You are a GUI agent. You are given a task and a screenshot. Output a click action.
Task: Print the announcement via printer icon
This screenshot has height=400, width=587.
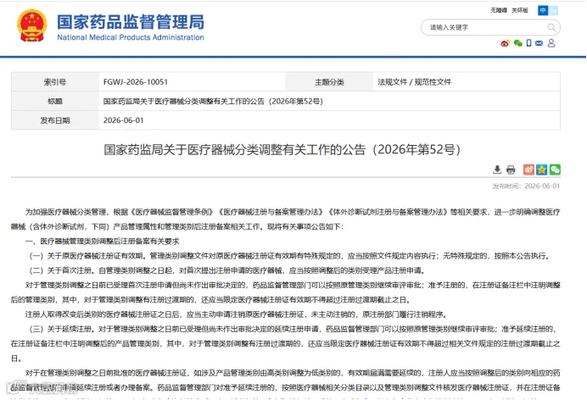click(511, 169)
